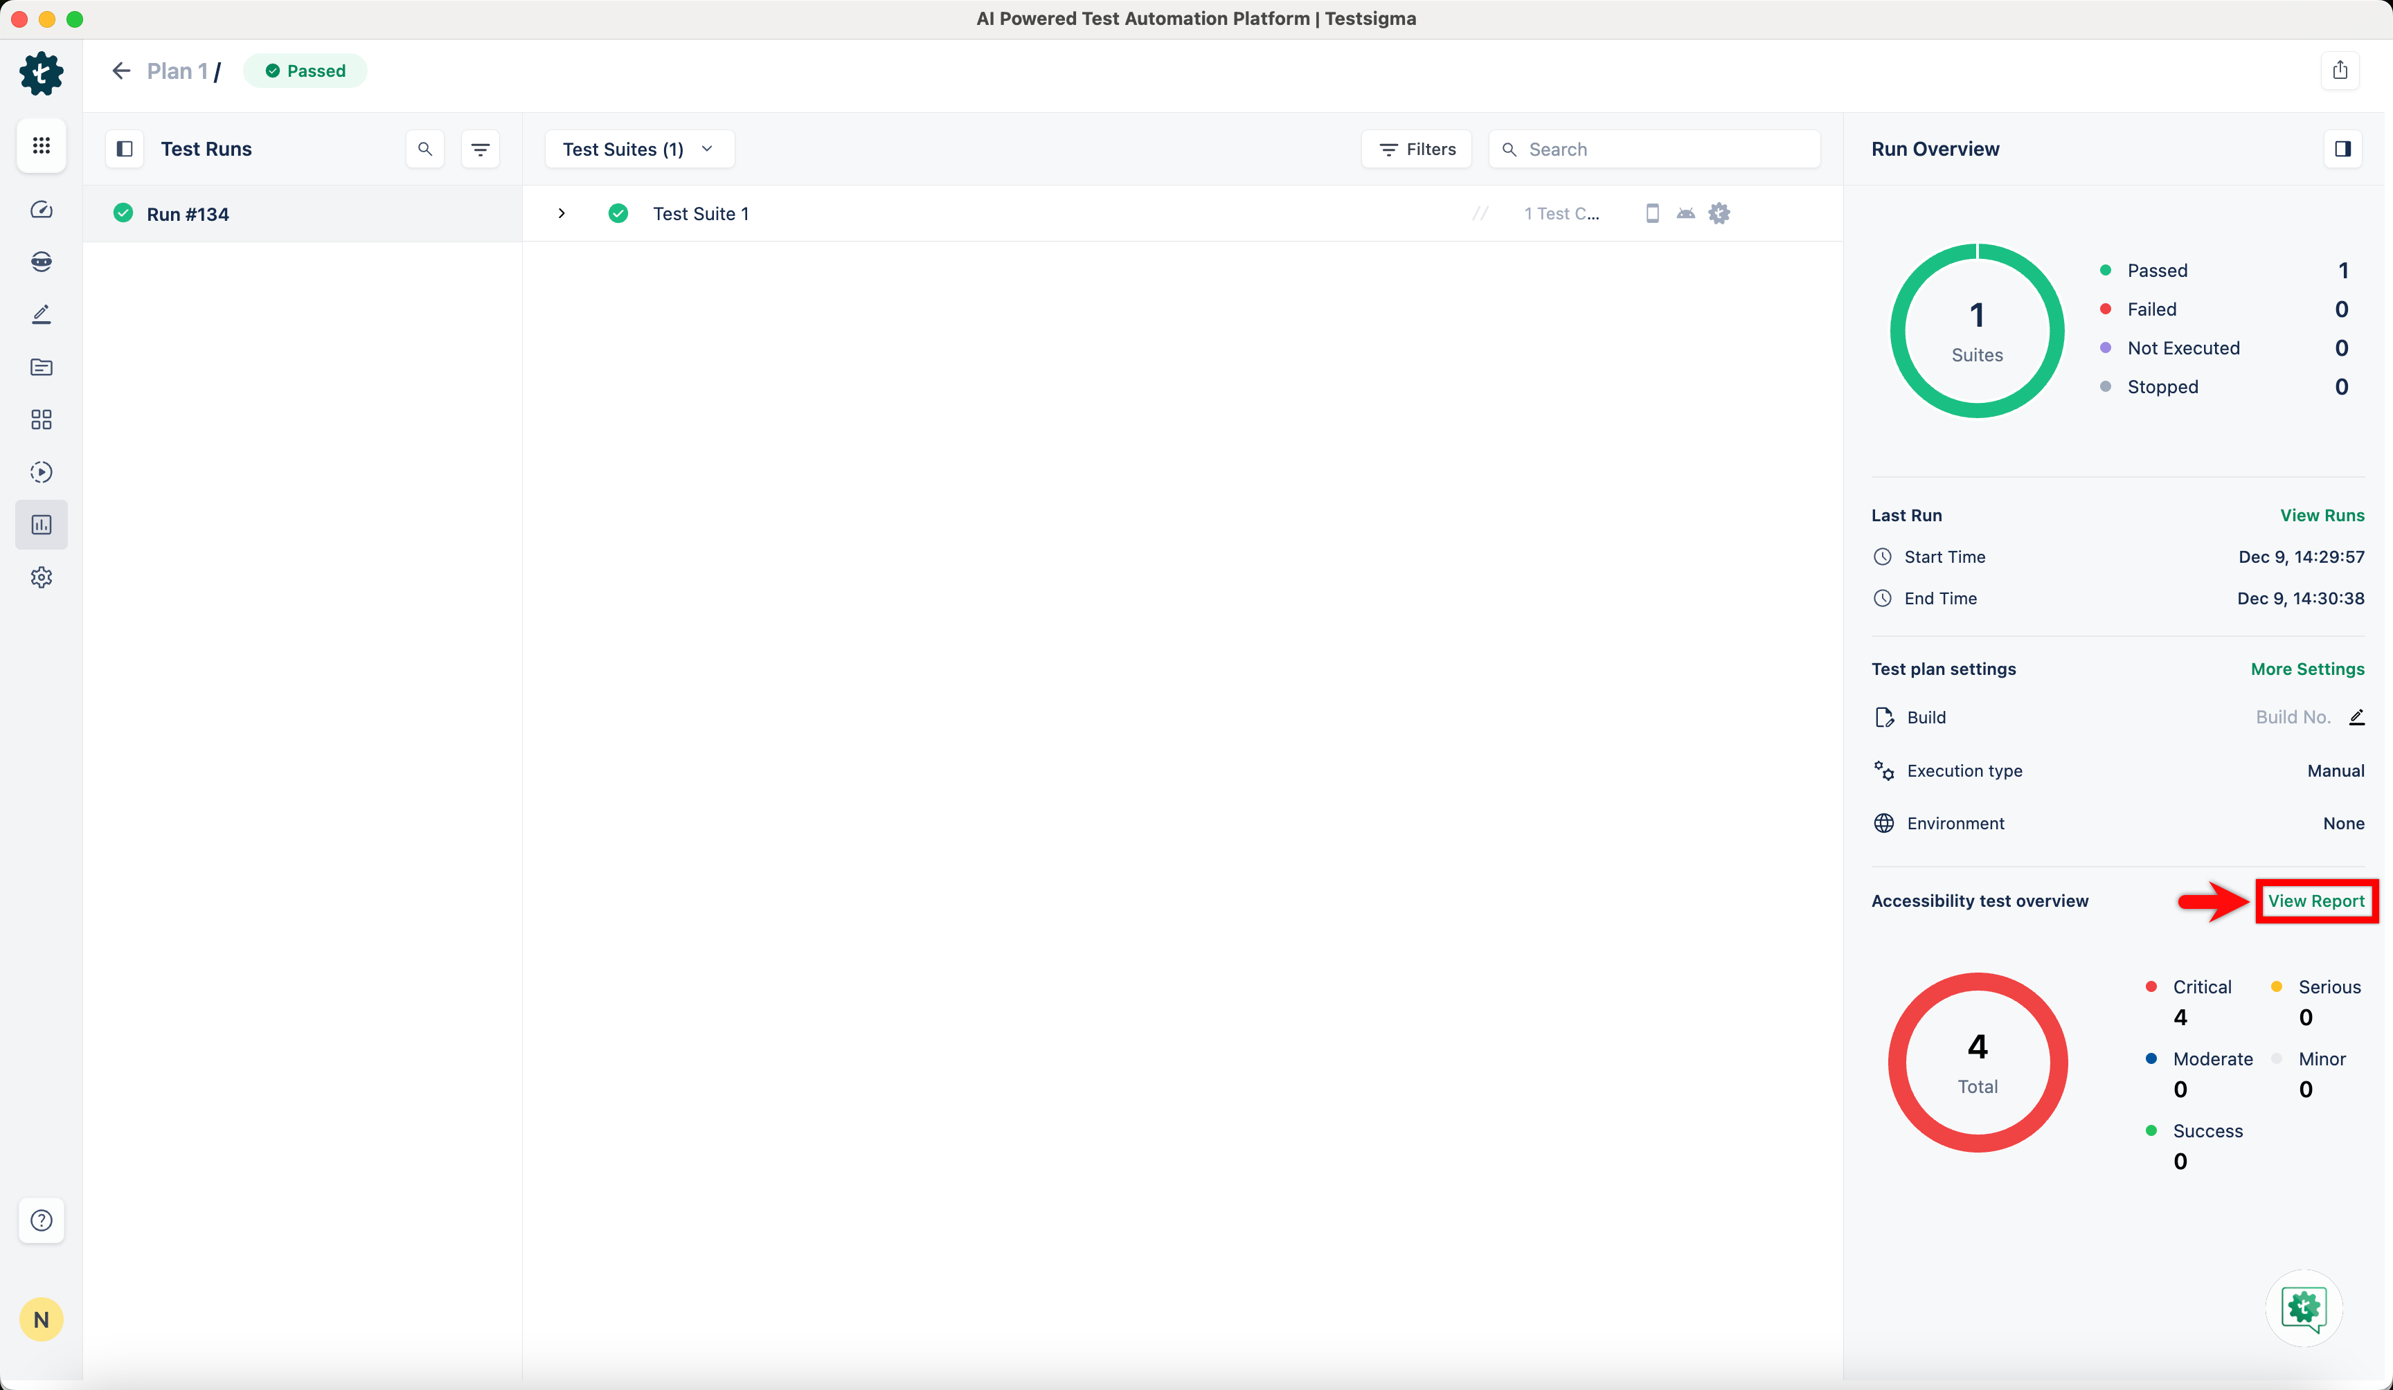Open Test Runs filter icon
This screenshot has height=1390, width=2393.
[x=481, y=149]
